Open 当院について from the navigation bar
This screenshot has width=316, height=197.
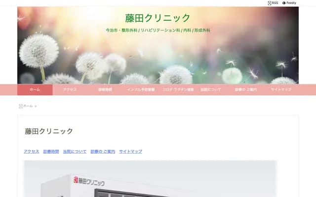(x=211, y=90)
